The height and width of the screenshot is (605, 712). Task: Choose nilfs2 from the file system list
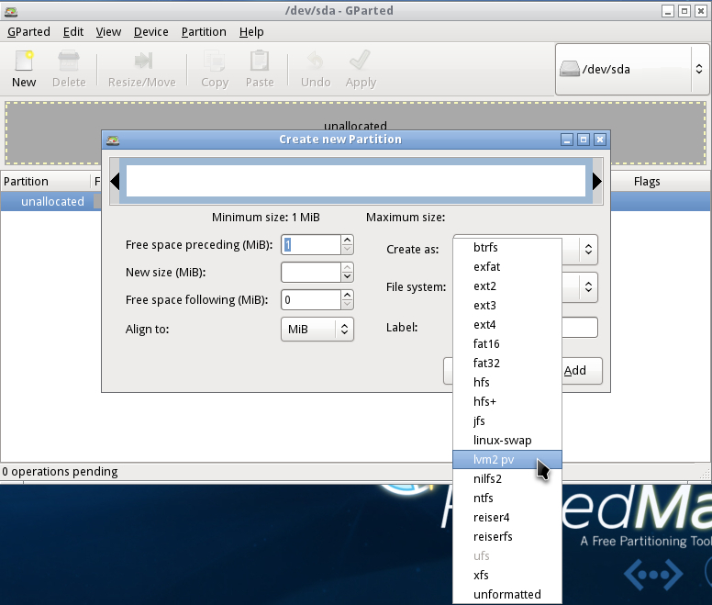point(507,478)
